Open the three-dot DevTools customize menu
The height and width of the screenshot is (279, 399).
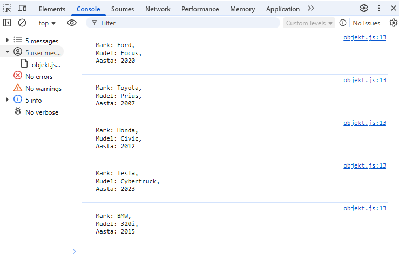(x=379, y=9)
